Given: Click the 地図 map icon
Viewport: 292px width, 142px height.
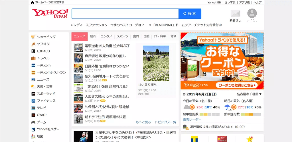Looking at the screenshot, I should pos(33,136).
